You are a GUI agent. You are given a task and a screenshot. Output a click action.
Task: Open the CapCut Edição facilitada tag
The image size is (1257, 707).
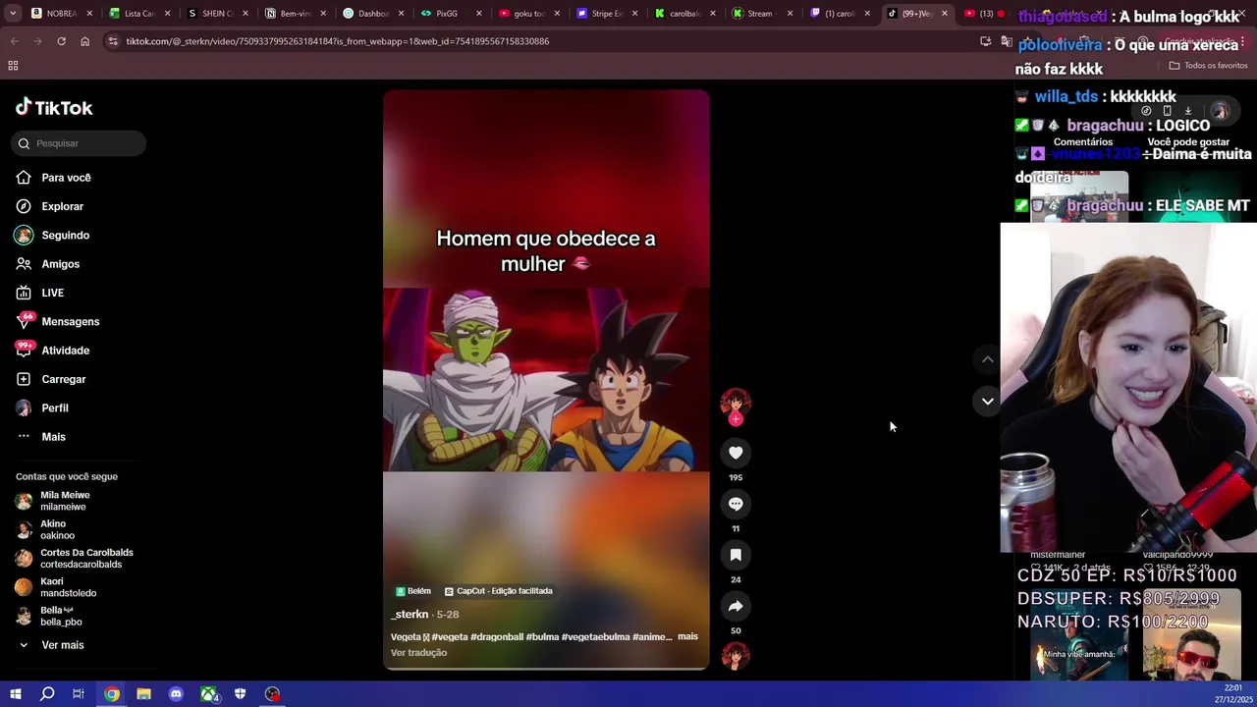(x=499, y=591)
